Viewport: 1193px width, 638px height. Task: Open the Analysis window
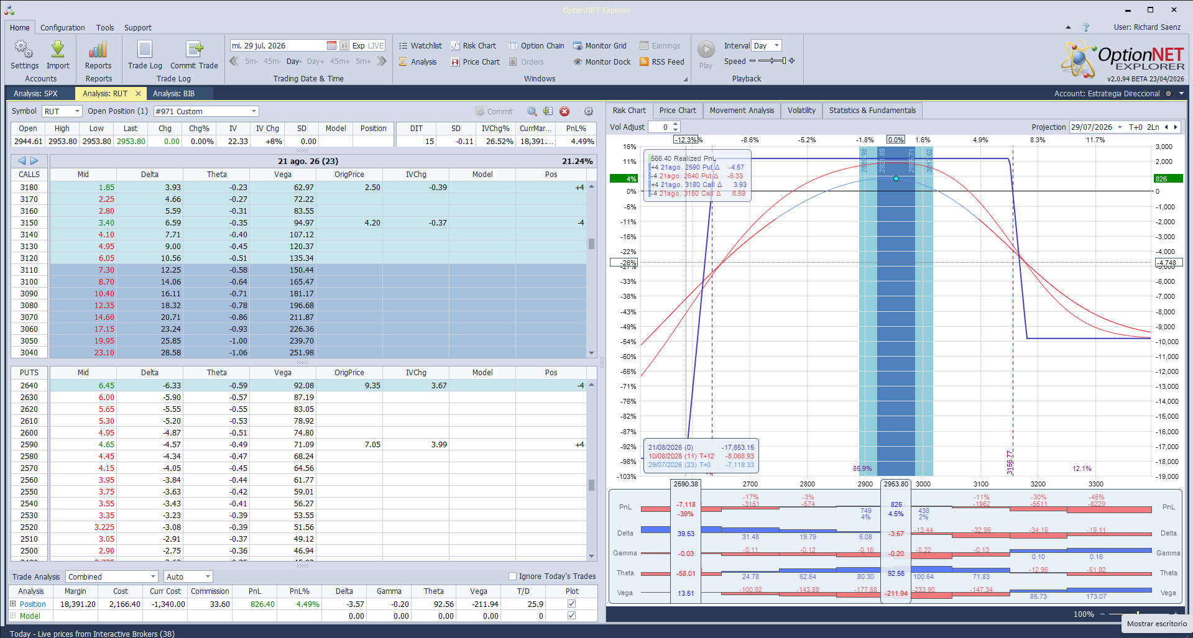click(418, 62)
